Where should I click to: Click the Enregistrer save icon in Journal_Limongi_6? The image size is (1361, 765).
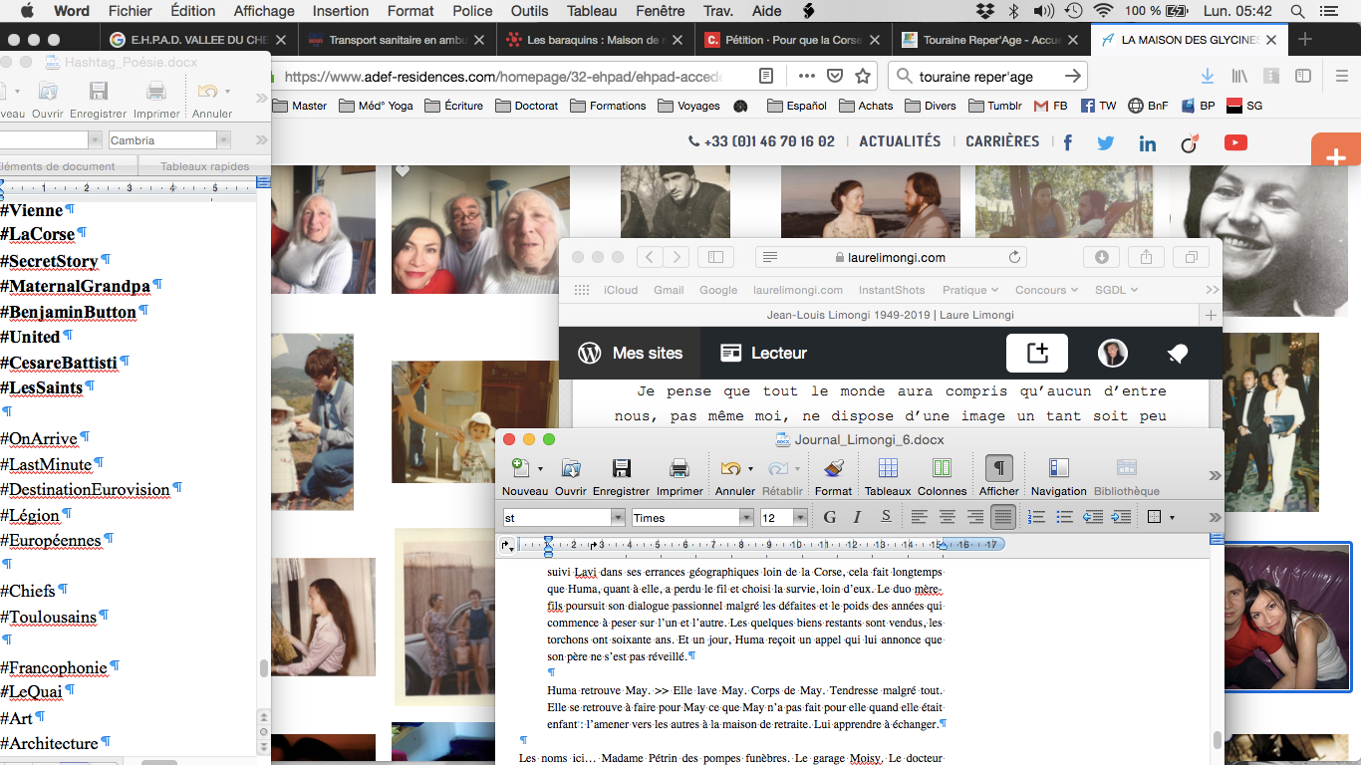pyautogui.click(x=621, y=469)
